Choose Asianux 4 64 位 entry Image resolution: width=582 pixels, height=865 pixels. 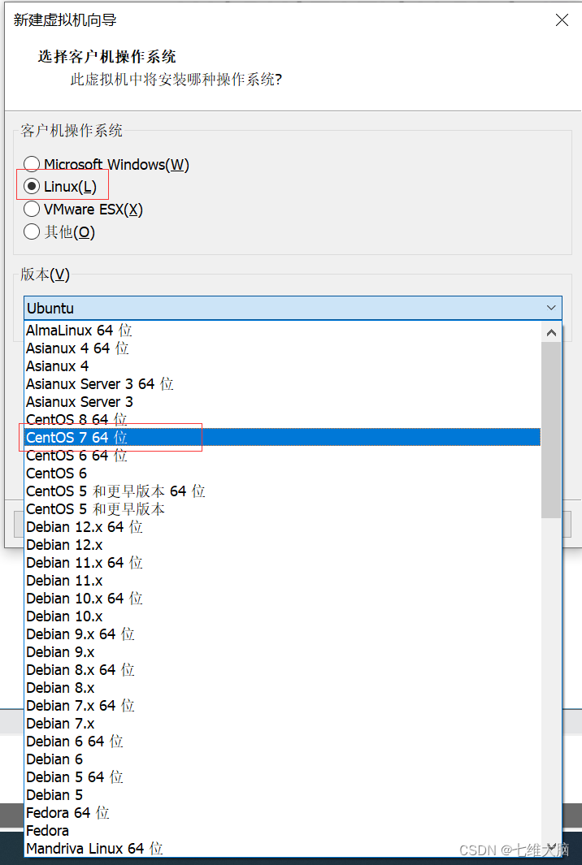tap(283, 348)
